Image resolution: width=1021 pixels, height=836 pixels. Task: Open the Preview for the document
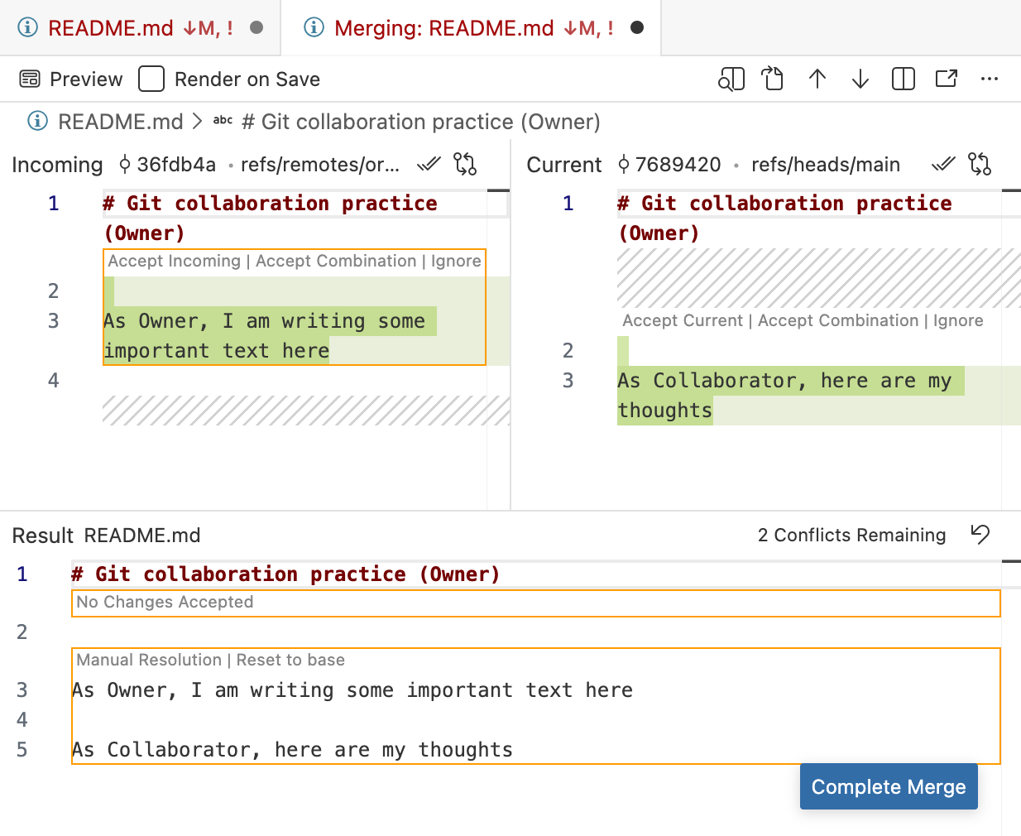coord(70,79)
